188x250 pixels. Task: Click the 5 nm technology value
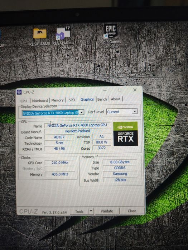click(59, 143)
